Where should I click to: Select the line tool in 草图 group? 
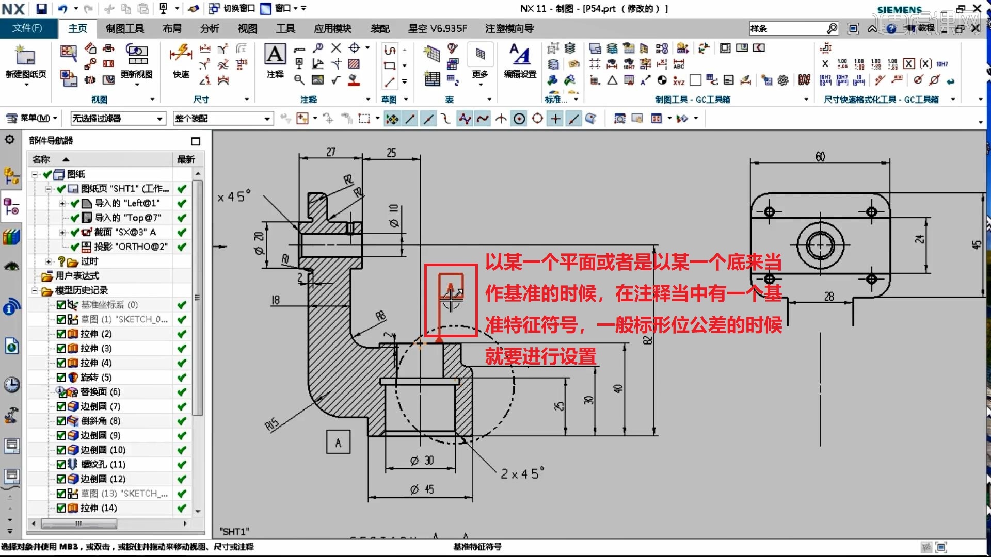click(x=390, y=81)
